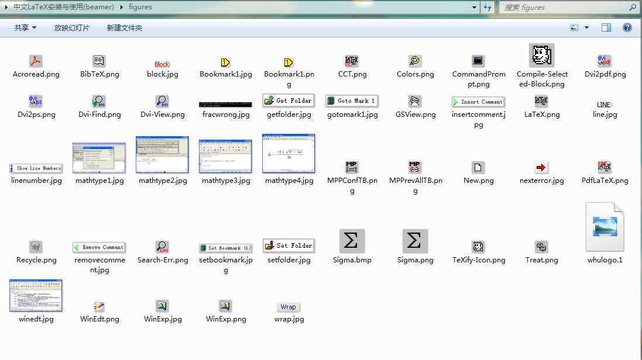Screen dimensions: 642x360
Task: Toggle the preview pane button
Action: click(x=606, y=27)
